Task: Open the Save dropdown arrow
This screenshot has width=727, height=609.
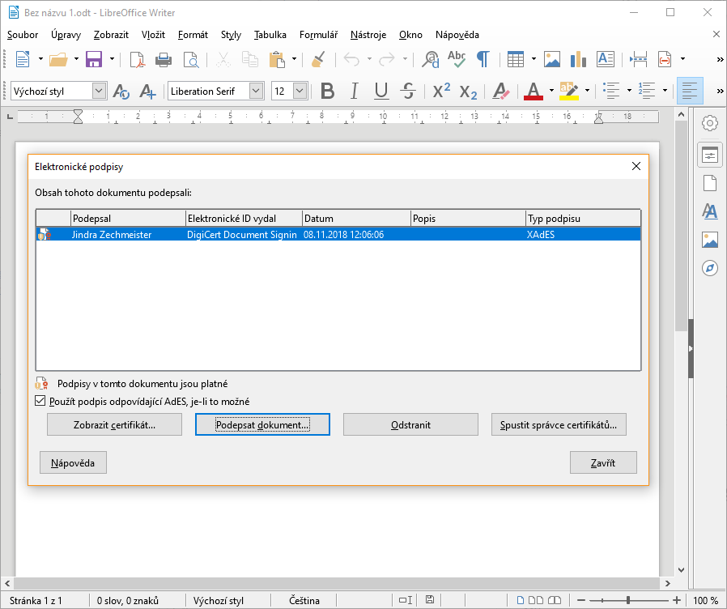Action: (x=112, y=59)
